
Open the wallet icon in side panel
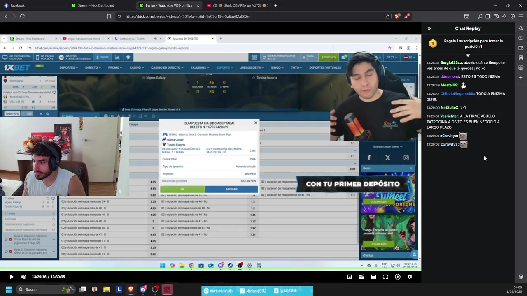tap(521, 48)
